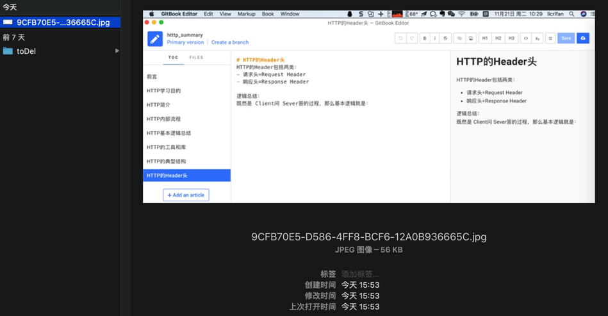
Task: Insert a link using the chain icon
Action: 459,38
